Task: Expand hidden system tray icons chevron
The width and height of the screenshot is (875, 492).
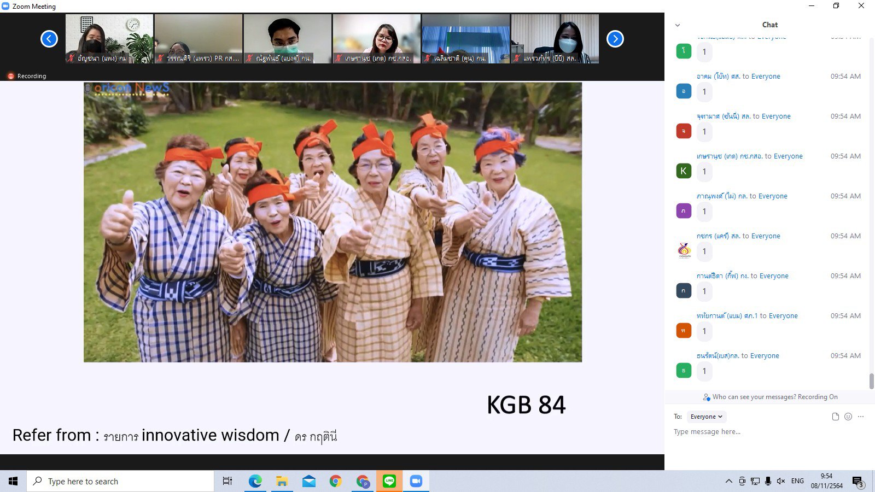Action: 728,481
